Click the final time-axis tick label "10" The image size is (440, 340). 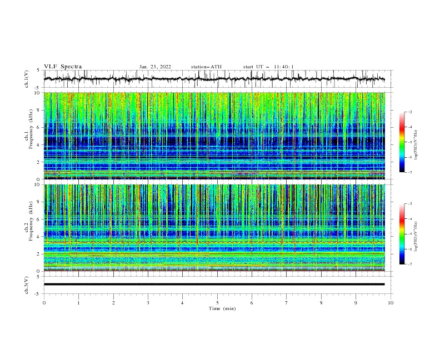pos(391,303)
